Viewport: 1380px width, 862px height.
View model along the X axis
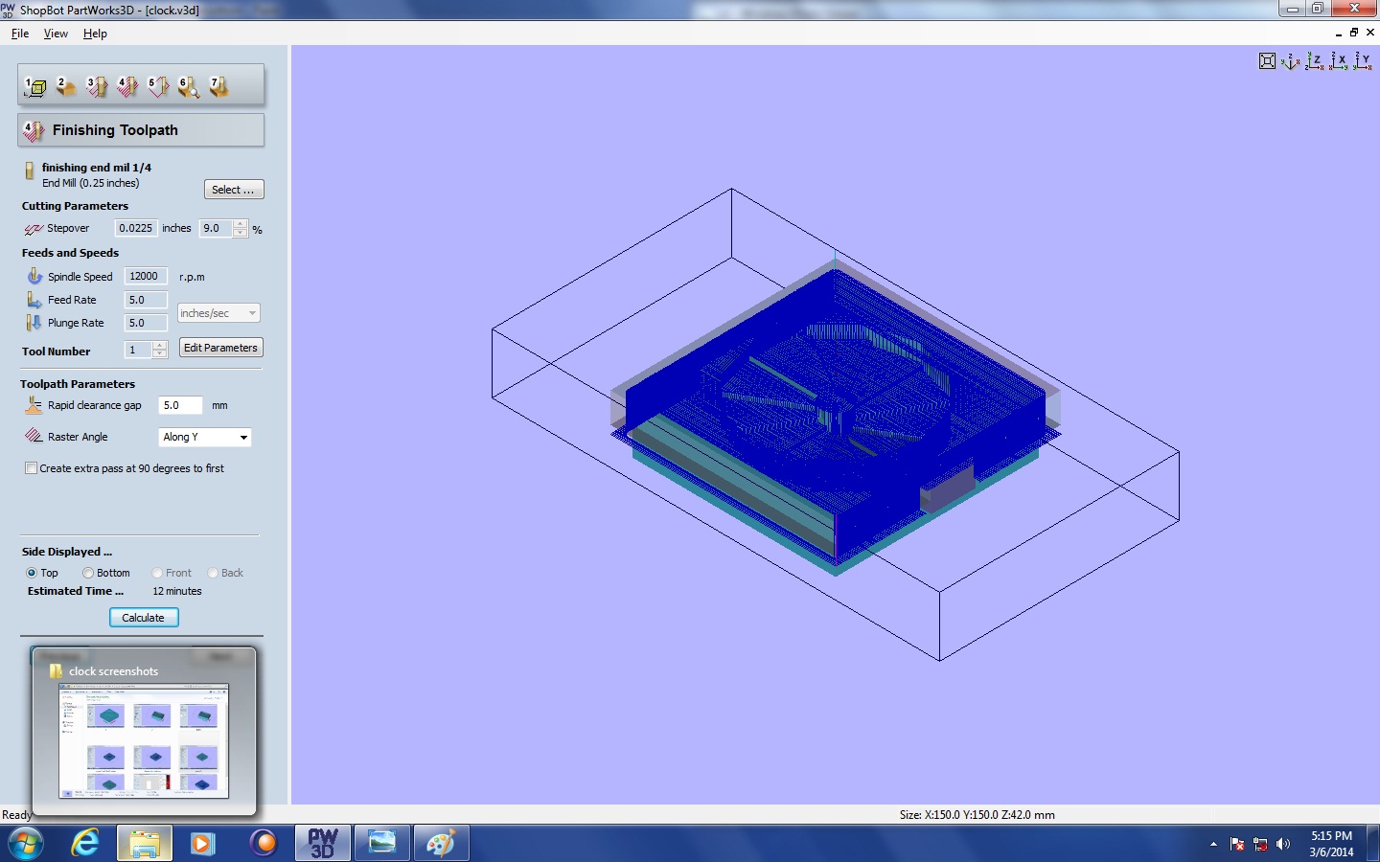[1339, 61]
